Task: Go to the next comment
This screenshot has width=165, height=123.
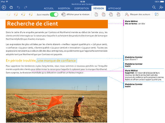Action: pyautogui.click(x=31, y=14)
